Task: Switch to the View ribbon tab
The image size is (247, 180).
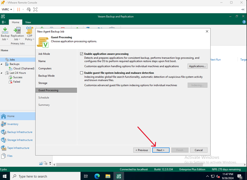Action: [28, 22]
